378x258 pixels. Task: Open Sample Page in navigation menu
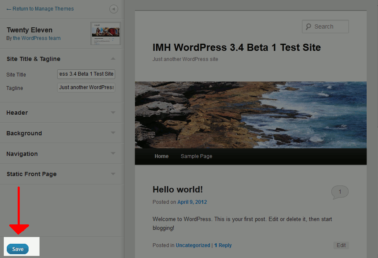(196, 156)
